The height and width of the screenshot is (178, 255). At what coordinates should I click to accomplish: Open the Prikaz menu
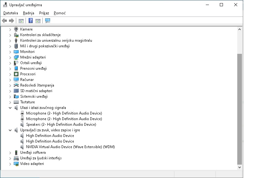[x=44, y=13]
